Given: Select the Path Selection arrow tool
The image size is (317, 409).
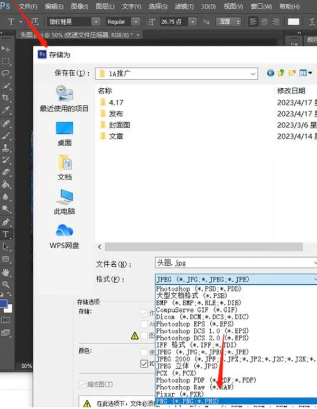Looking at the screenshot, I should click(5, 246).
